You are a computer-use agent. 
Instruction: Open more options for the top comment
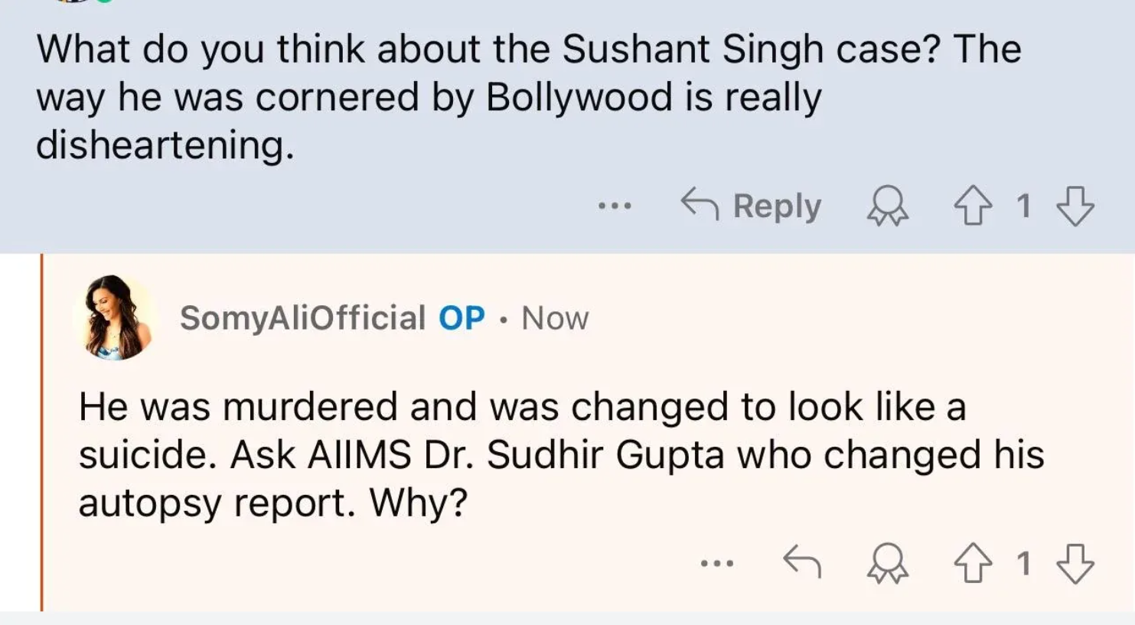[x=615, y=206]
